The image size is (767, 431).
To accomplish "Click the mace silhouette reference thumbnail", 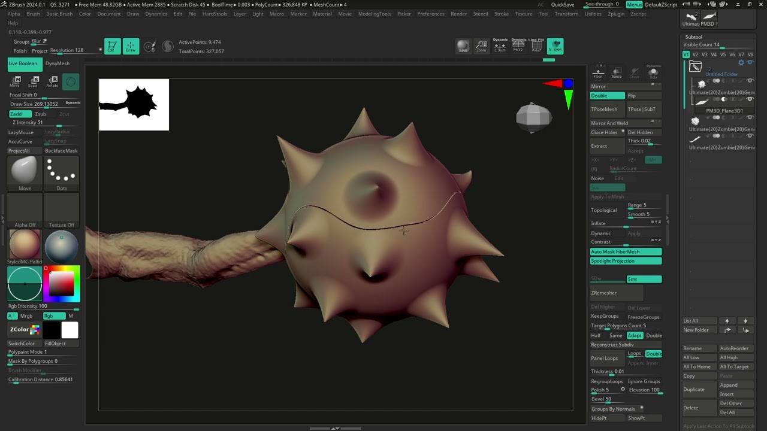I will [x=134, y=104].
